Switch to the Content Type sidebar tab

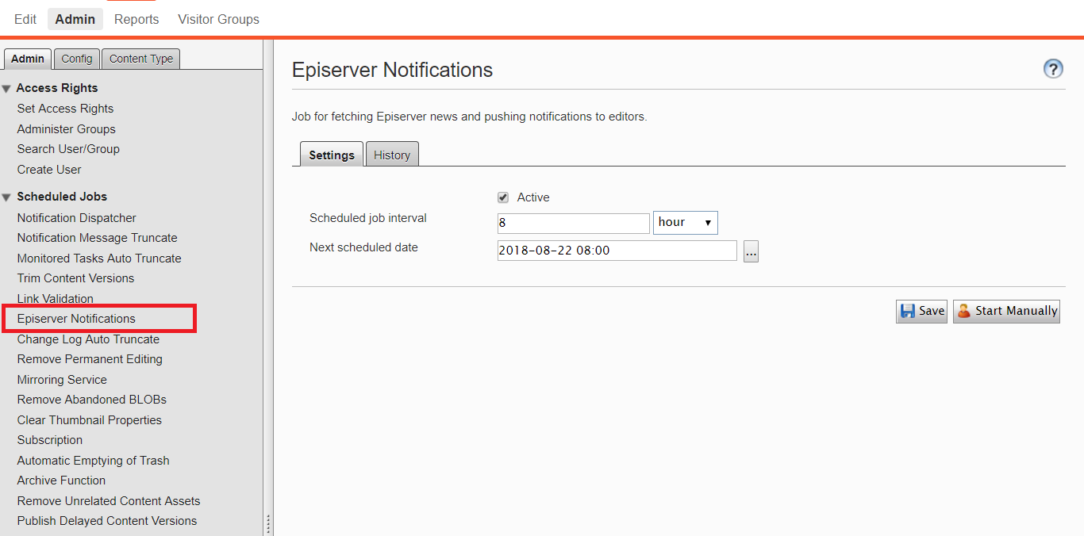click(x=141, y=59)
